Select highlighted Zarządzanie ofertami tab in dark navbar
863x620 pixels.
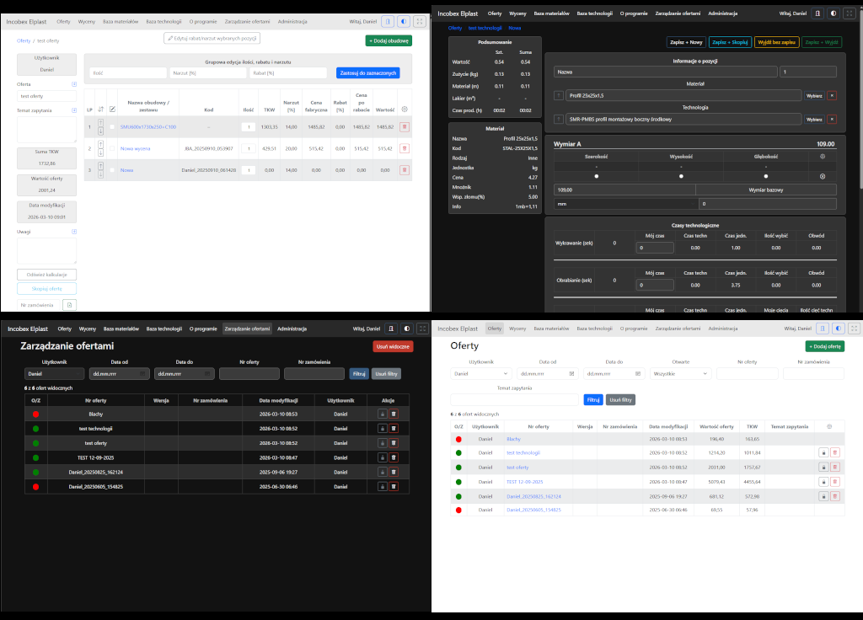[x=247, y=329]
